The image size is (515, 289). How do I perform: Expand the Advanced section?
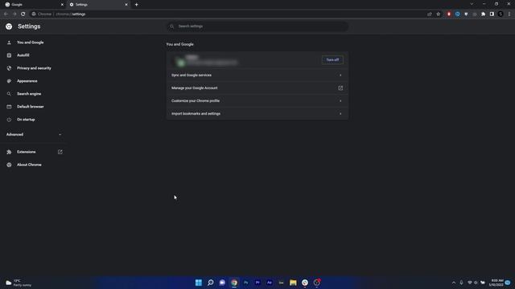(x=33, y=134)
